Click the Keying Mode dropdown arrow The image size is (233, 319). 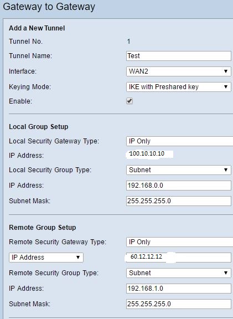(x=226, y=87)
